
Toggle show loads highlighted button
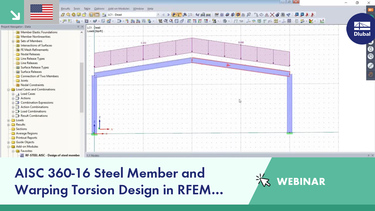point(174,15)
